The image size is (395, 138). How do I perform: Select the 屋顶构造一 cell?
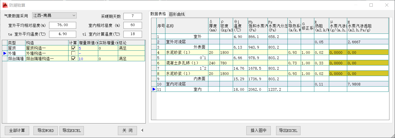click(x=47, y=48)
